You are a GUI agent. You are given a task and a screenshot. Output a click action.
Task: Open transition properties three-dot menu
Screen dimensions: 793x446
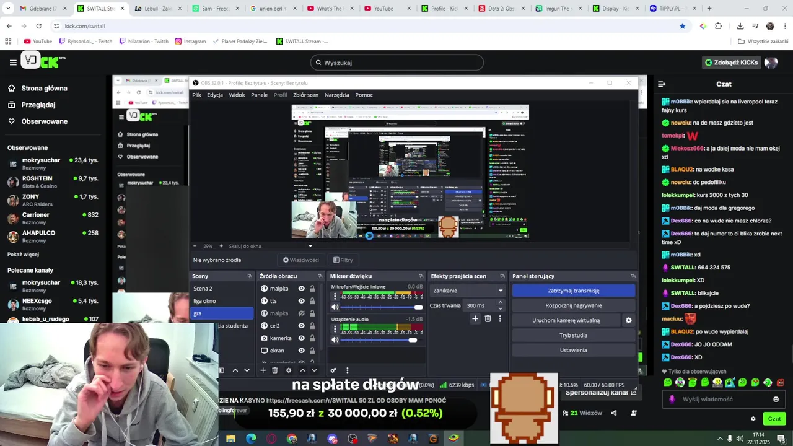(500, 319)
